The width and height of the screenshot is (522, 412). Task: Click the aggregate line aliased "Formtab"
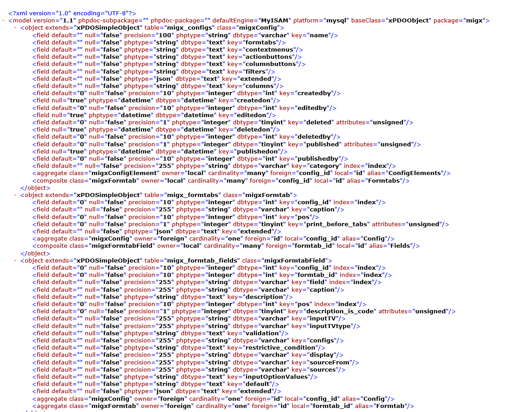pyautogui.click(x=223, y=406)
